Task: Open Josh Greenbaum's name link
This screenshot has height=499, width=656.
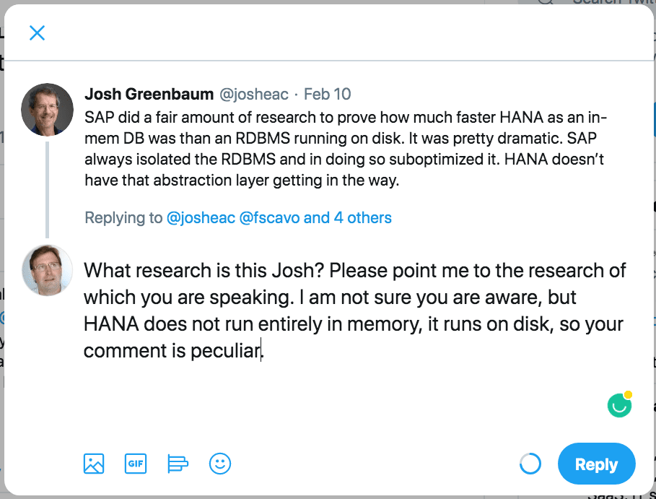Action: point(149,94)
